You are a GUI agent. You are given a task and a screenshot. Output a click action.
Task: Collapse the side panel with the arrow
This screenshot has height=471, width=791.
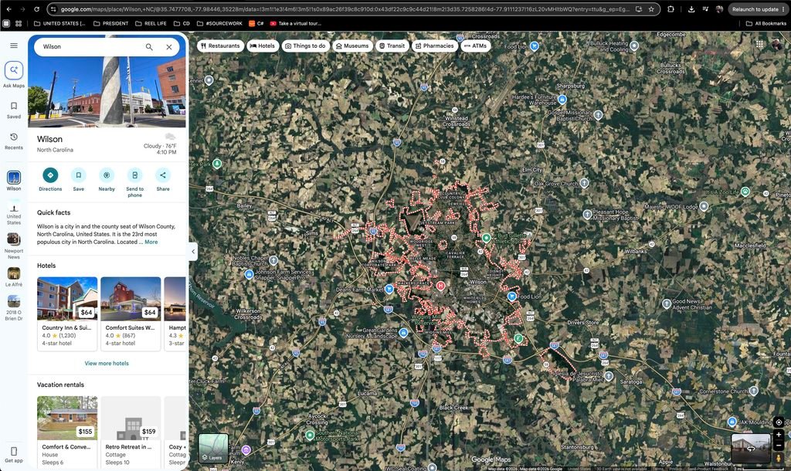tap(193, 251)
